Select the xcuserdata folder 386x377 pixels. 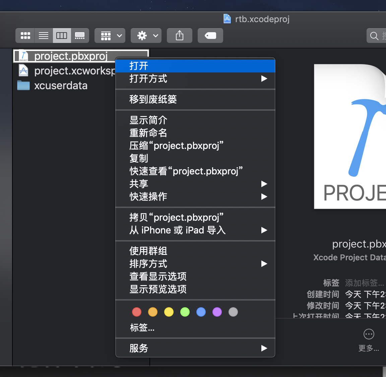(x=52, y=86)
